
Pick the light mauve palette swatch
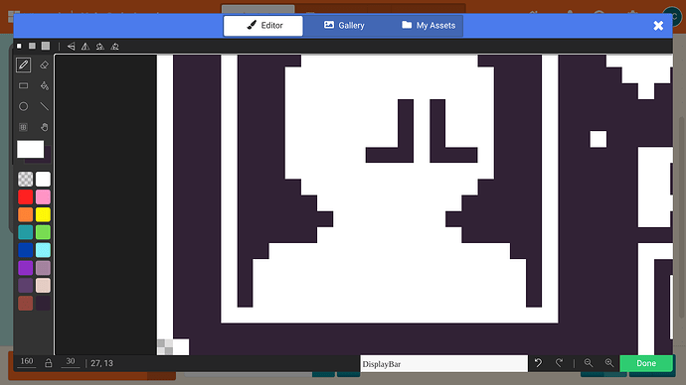[43, 268]
